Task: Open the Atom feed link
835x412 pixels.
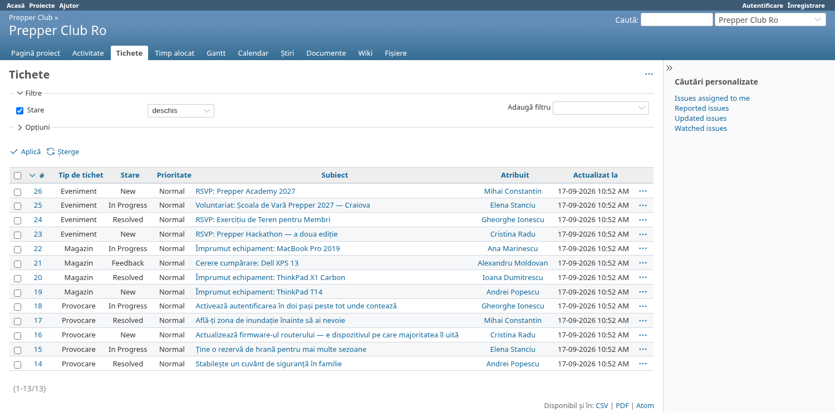Action: 645,406
